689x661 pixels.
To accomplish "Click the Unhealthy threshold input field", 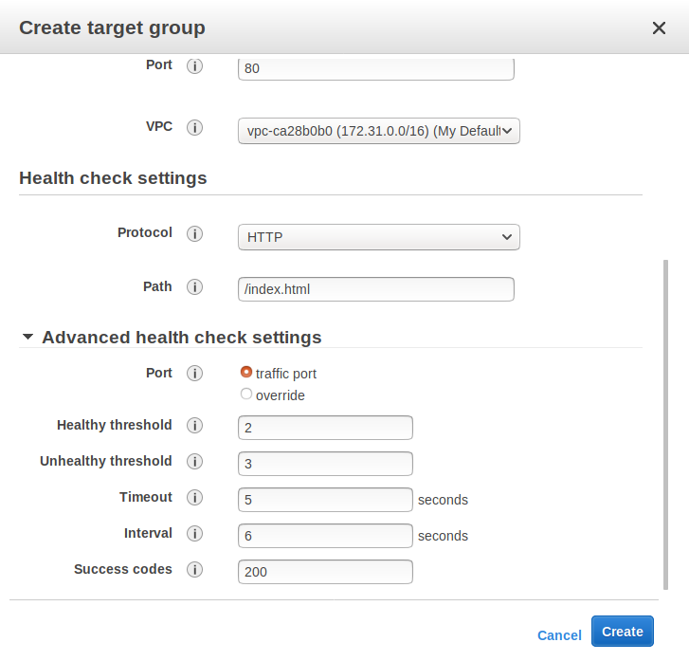I will coord(325,464).
